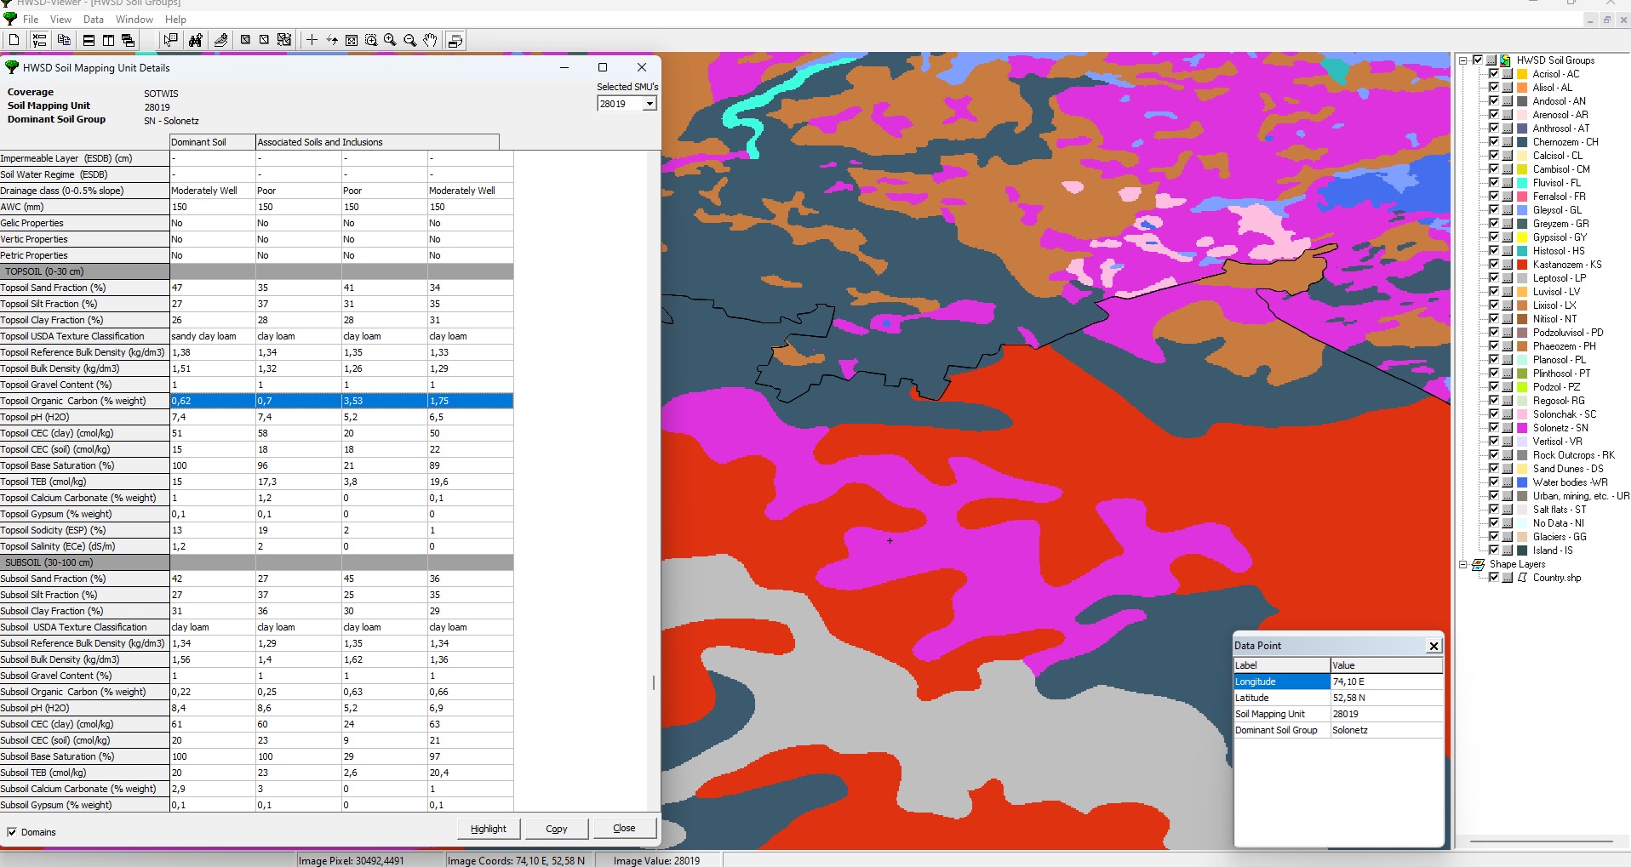
Task: Collapse the Shape Layers tree node
Action: coord(1463,564)
